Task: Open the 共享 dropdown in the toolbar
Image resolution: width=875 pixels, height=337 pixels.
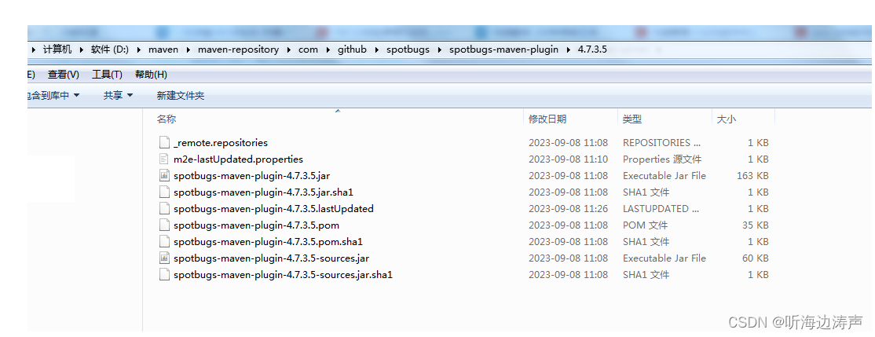Action: click(x=119, y=95)
